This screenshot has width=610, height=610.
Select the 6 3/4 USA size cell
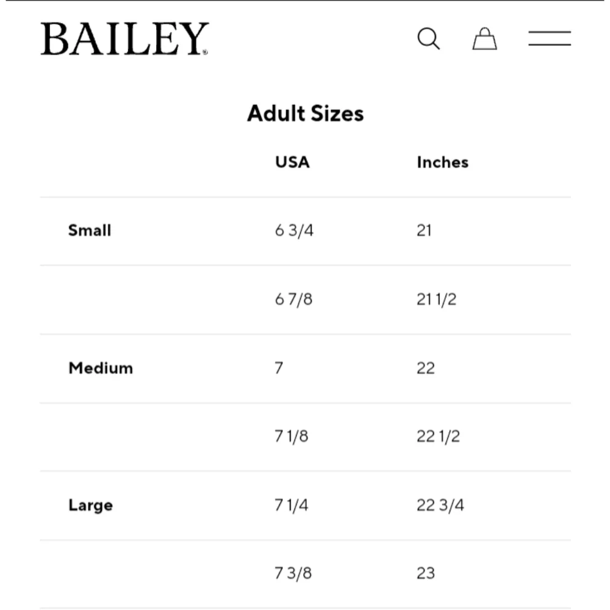tap(294, 231)
